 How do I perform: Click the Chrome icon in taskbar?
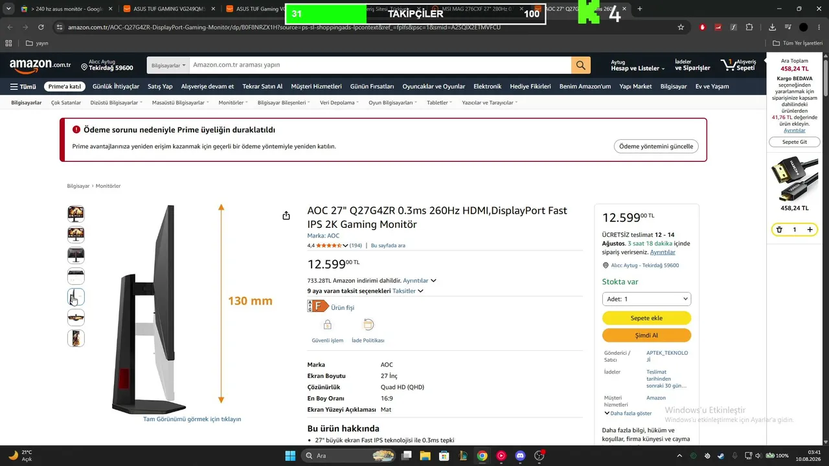[482, 456]
